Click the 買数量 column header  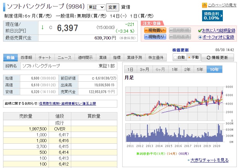(x=94, y=116)
